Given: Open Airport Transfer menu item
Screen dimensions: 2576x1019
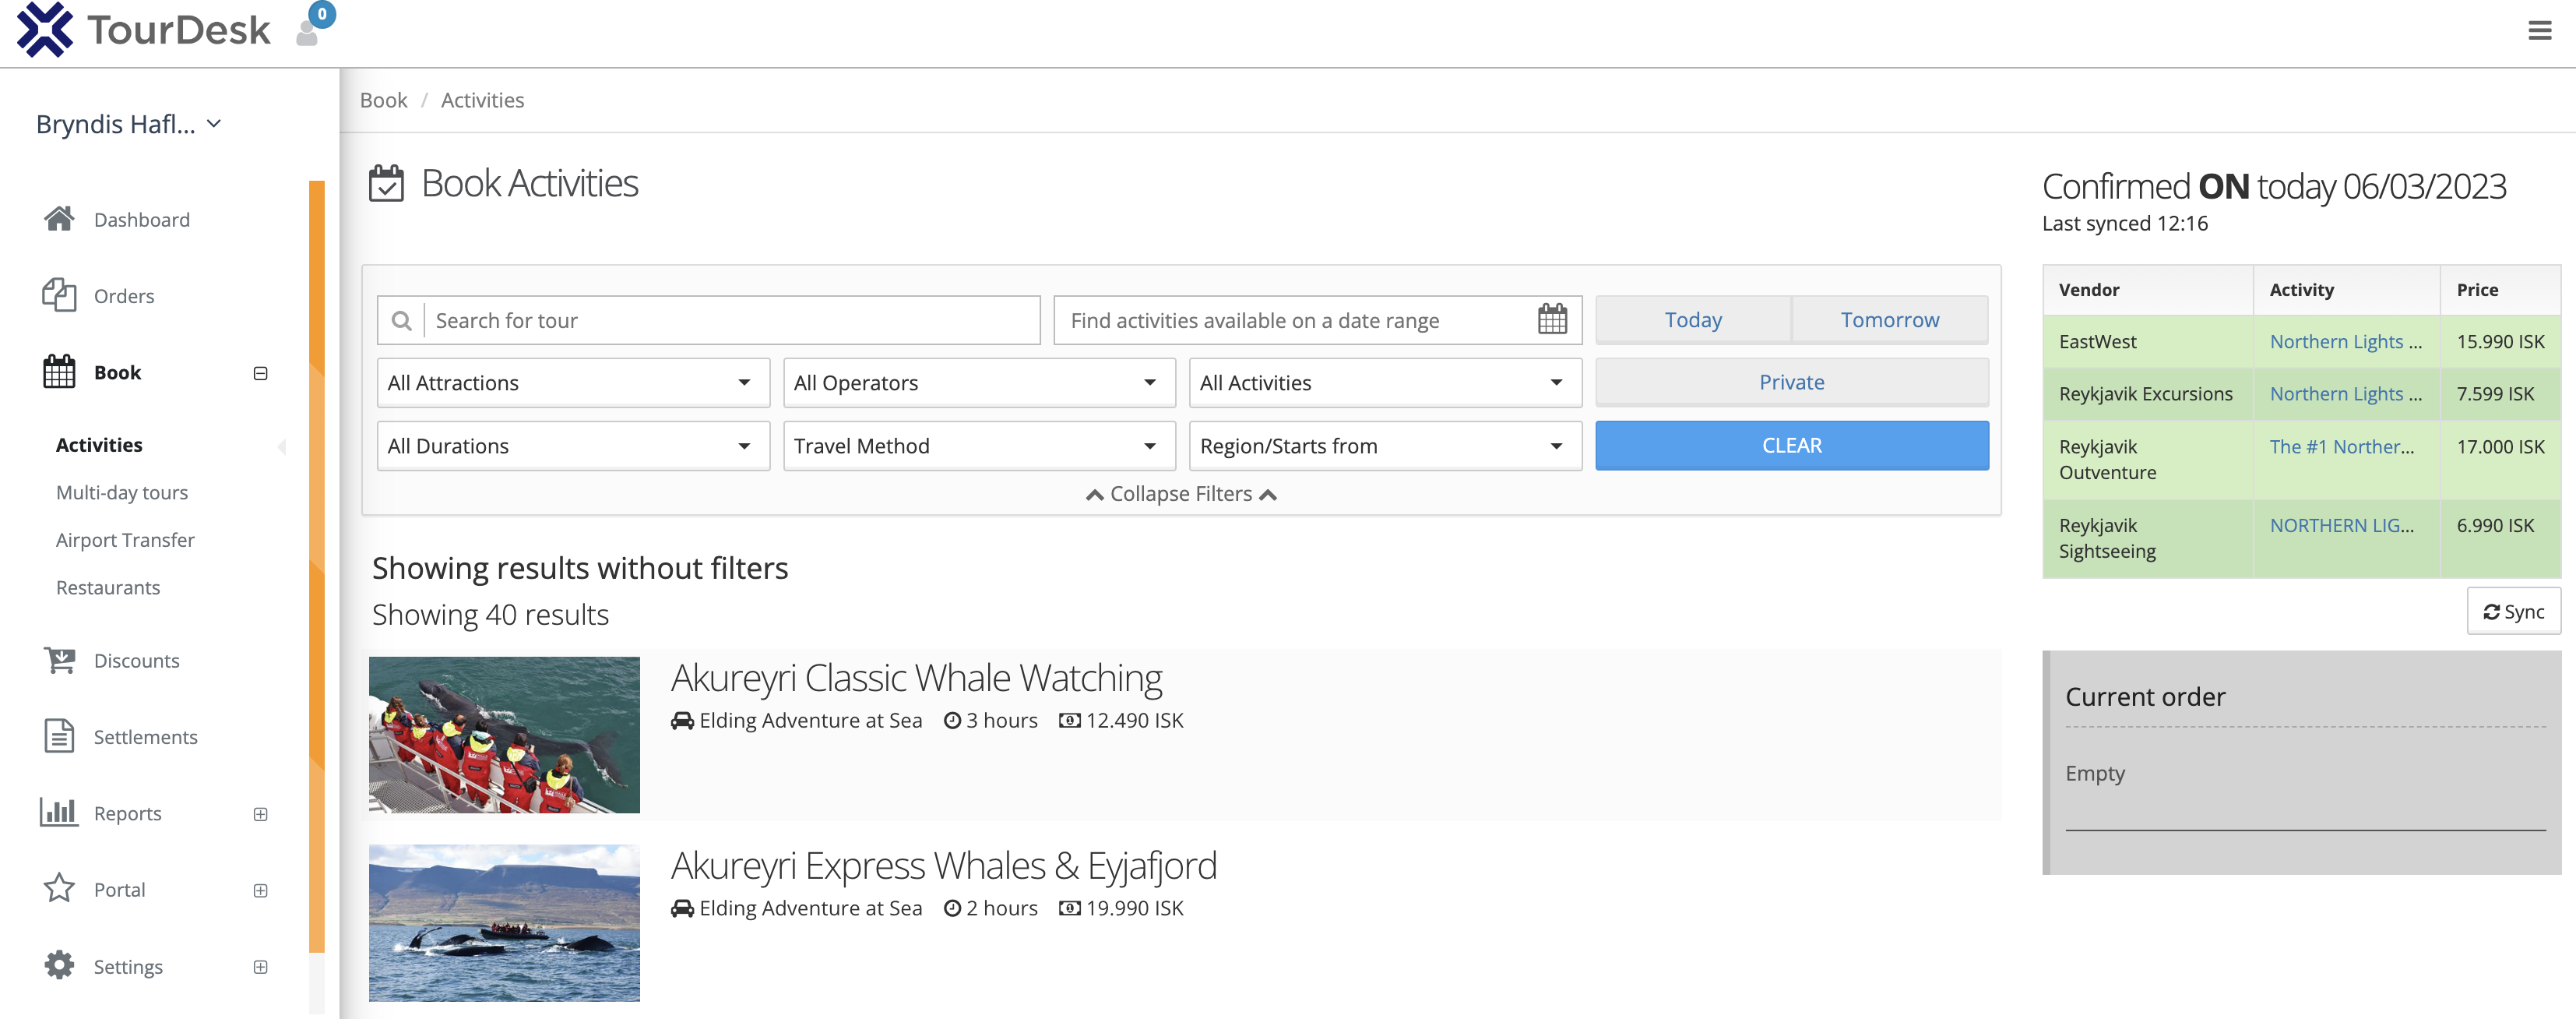Looking at the screenshot, I should [x=125, y=540].
